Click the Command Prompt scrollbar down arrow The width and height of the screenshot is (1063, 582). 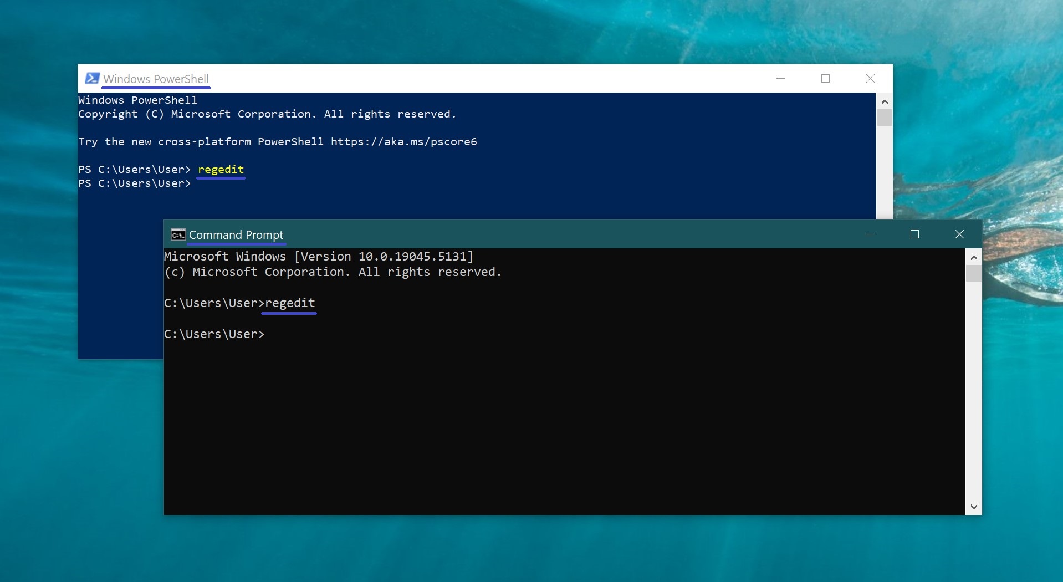coord(974,507)
